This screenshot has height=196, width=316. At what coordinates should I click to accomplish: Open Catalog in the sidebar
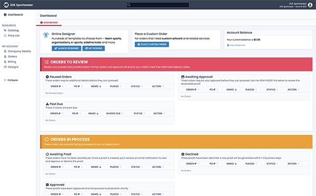point(13,31)
